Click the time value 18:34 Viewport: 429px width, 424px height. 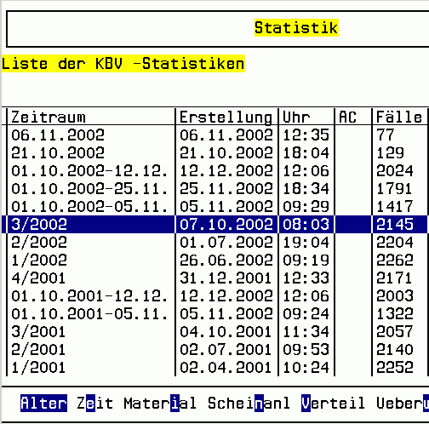pos(306,188)
